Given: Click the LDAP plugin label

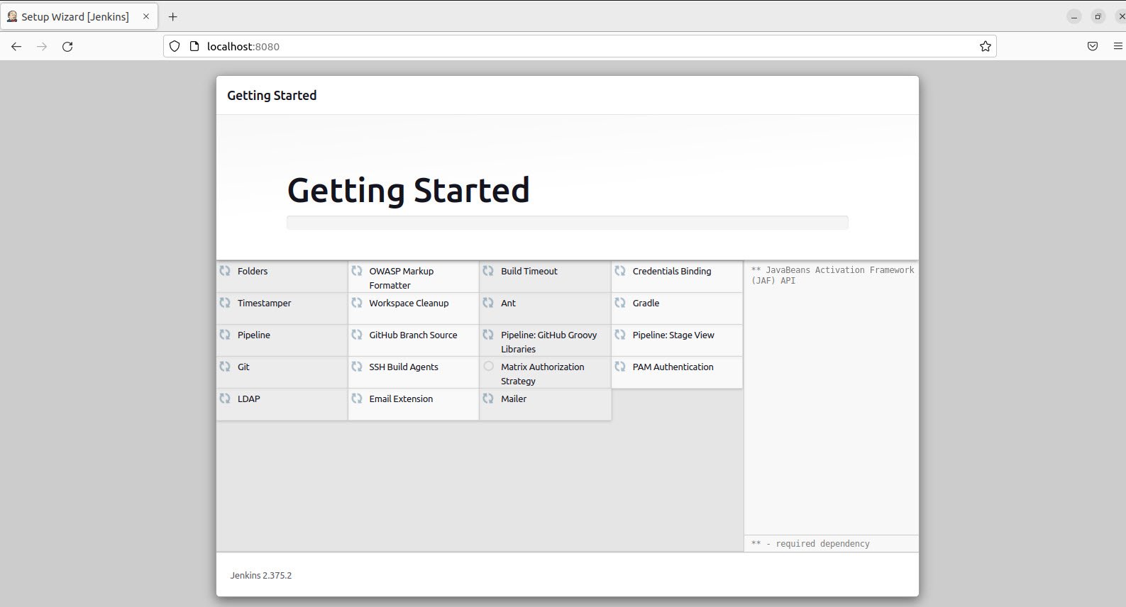Looking at the screenshot, I should tap(249, 399).
